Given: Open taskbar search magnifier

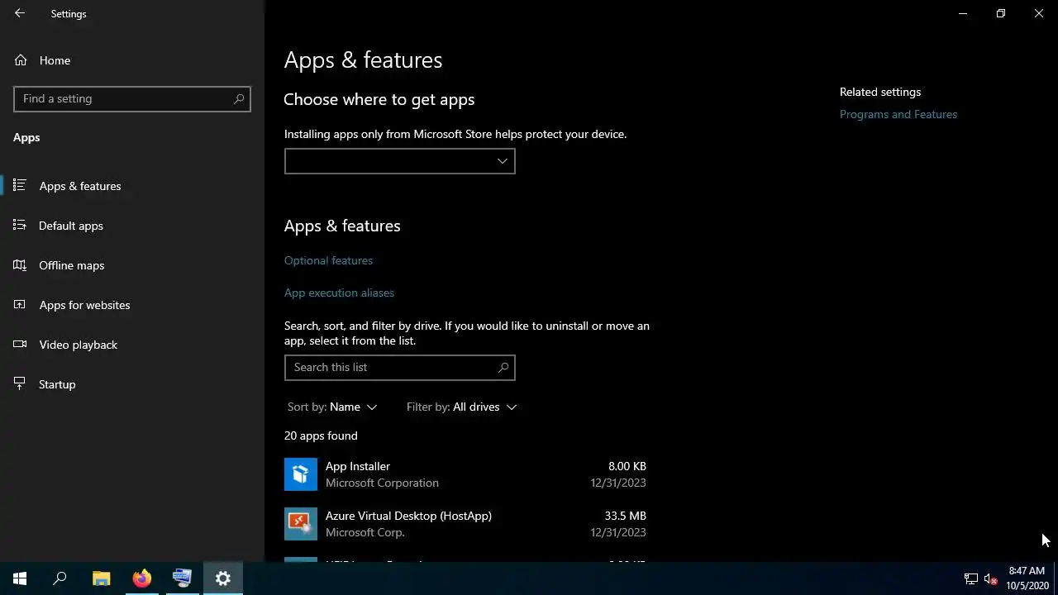Looking at the screenshot, I should [60, 578].
